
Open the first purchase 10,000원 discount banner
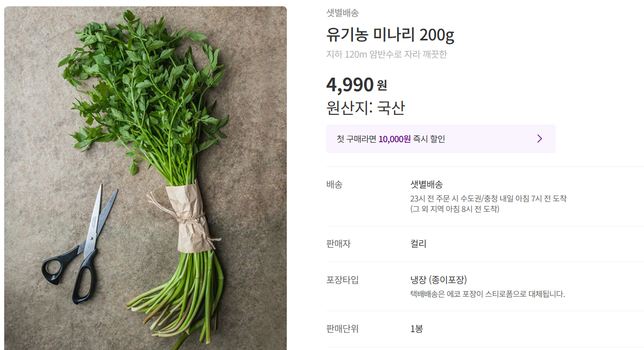(x=441, y=139)
